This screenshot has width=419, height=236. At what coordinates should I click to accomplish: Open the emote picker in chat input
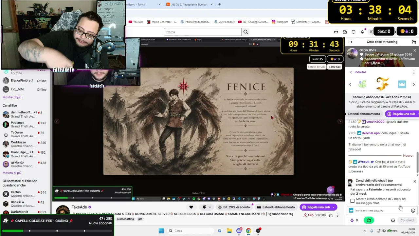pos(413,211)
